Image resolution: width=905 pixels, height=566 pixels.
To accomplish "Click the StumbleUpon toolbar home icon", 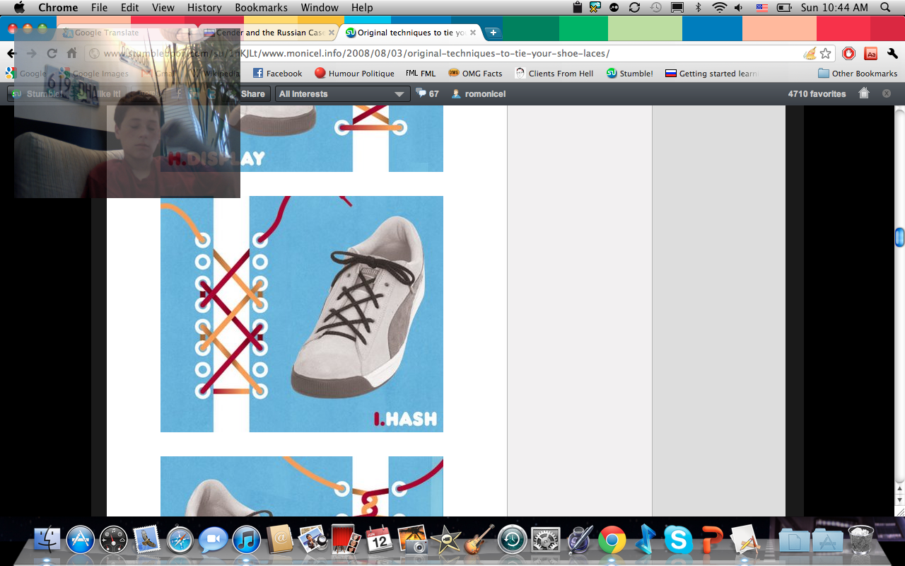I will (863, 93).
